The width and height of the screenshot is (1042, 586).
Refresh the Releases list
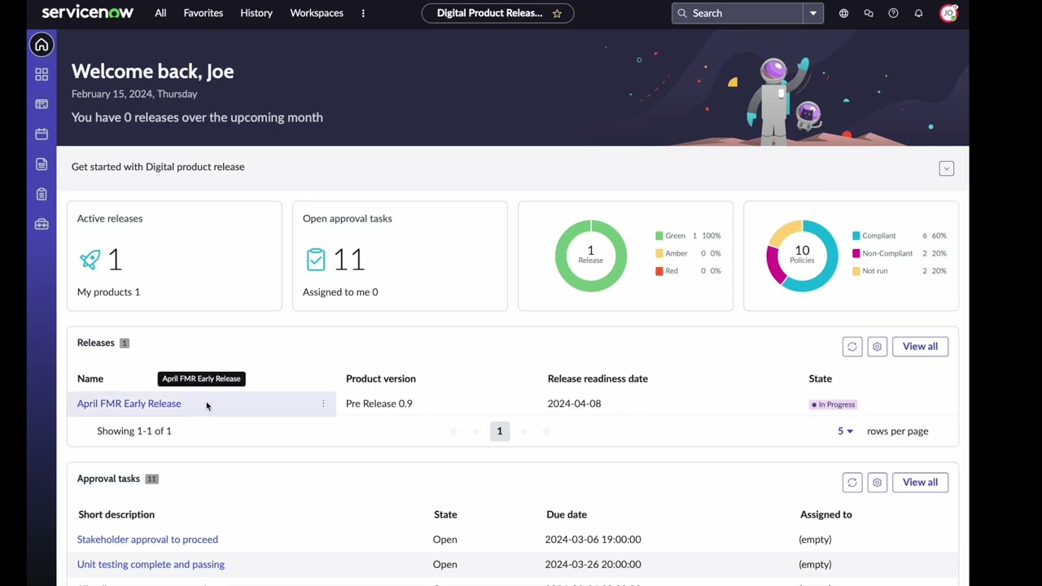852,347
